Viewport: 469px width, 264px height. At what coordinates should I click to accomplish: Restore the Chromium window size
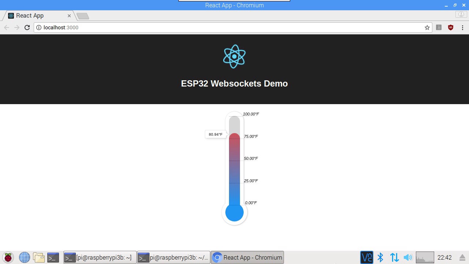pos(455,5)
